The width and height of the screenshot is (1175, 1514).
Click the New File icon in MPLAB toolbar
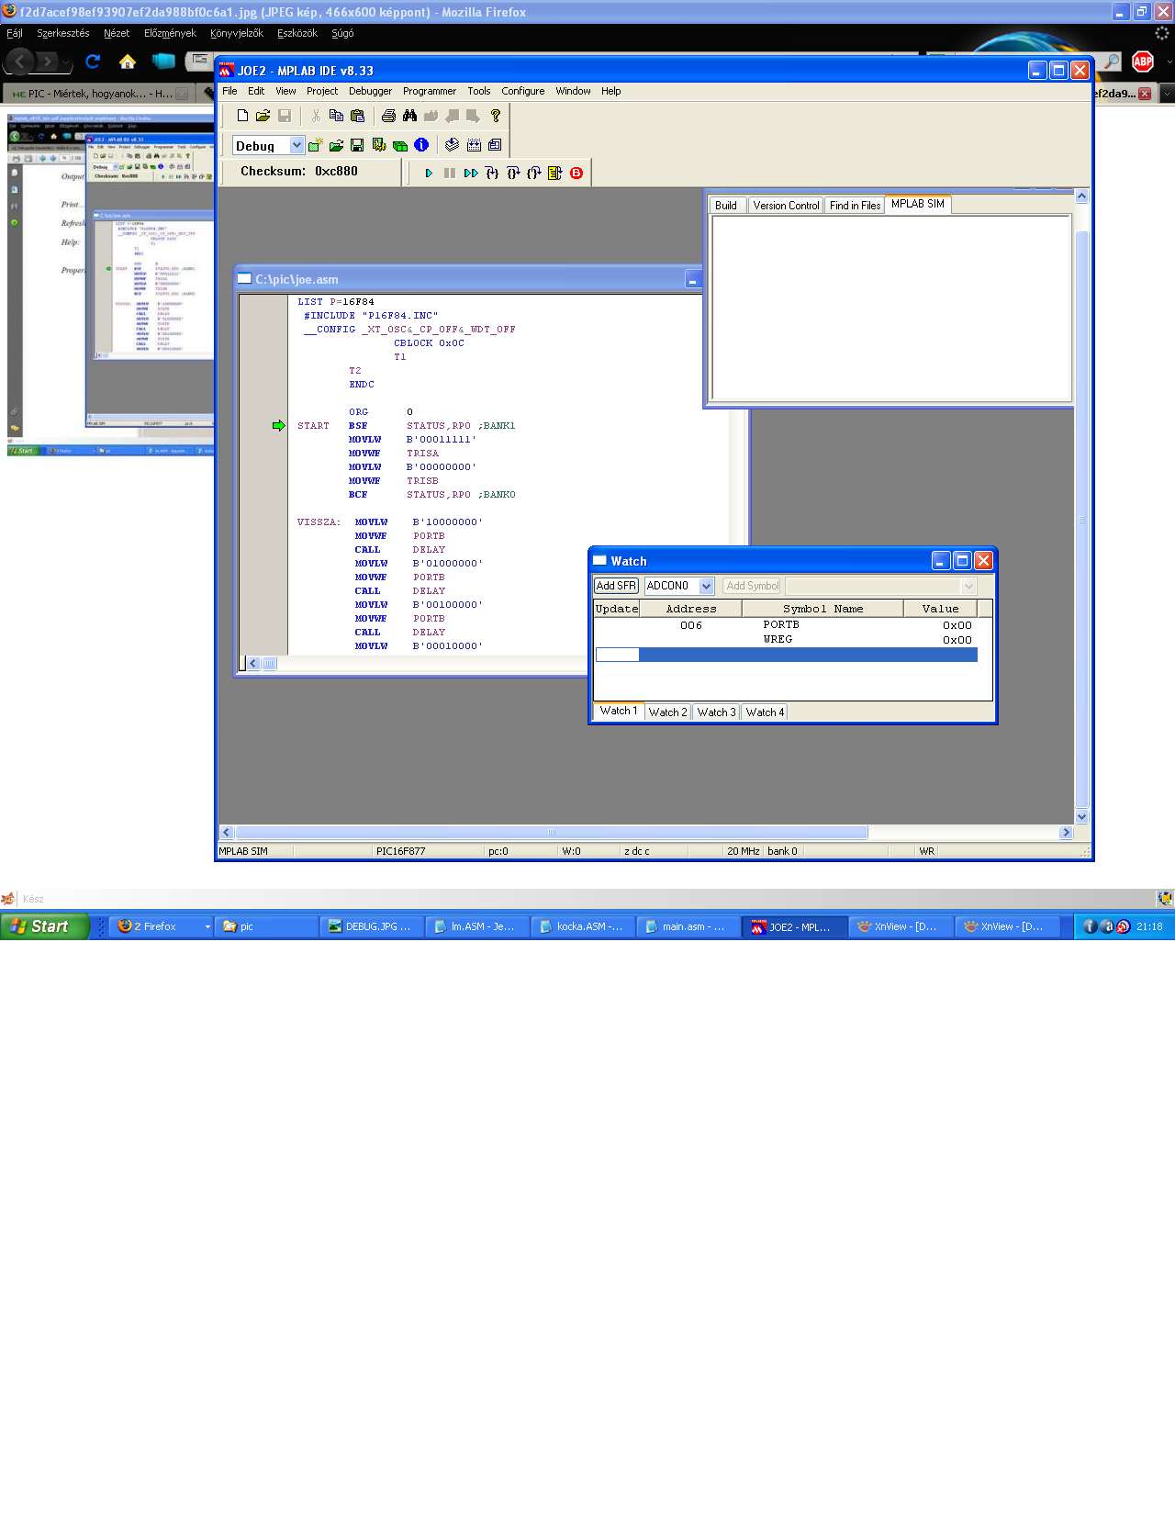(x=242, y=116)
